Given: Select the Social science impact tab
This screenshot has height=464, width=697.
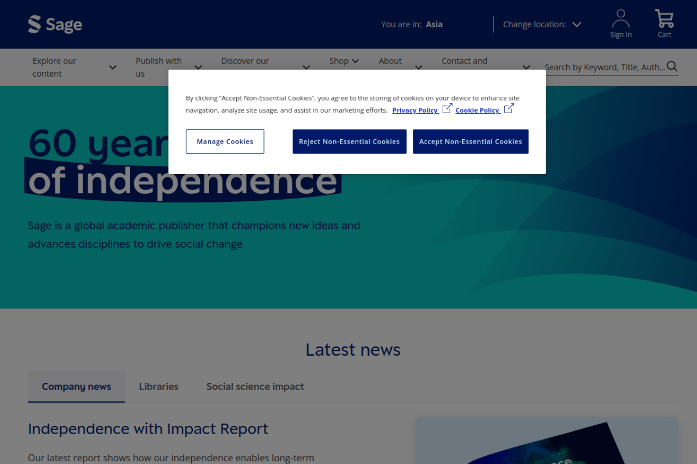Looking at the screenshot, I should click(255, 387).
